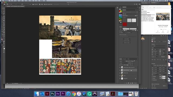Click the Home icon in Photoshop options bar
This screenshot has height=97, width=173.
(x=4, y=4)
